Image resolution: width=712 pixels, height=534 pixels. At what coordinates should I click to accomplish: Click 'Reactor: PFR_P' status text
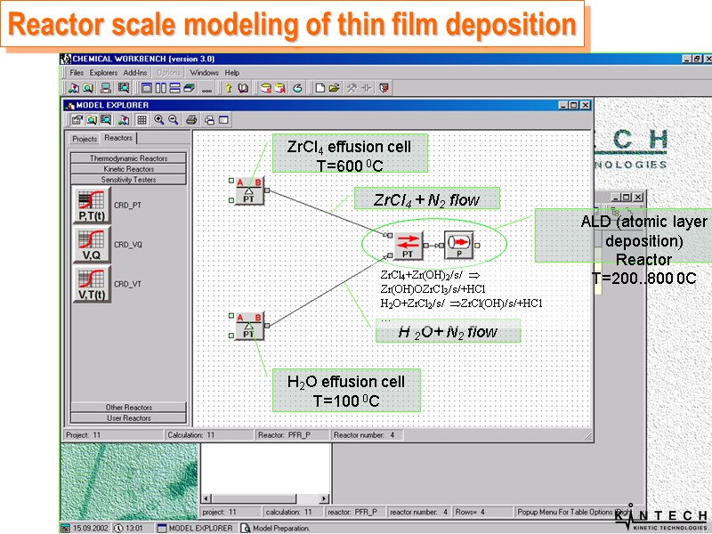tap(284, 435)
